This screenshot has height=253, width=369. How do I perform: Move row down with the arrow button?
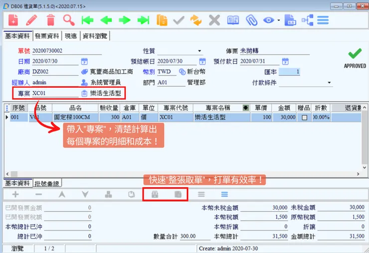pos(85,194)
